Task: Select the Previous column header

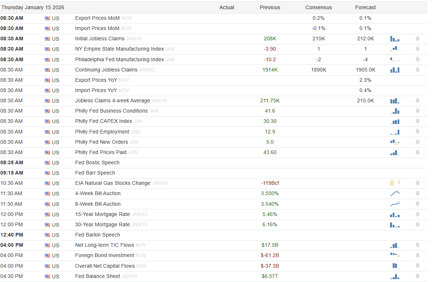Action: pos(270,7)
